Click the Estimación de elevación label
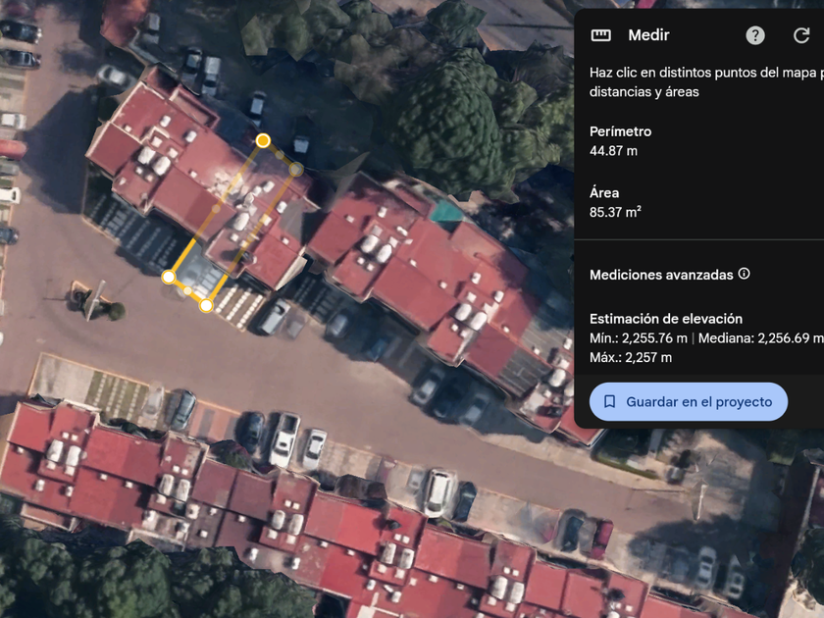Screen dimensions: 824x618 666,319
